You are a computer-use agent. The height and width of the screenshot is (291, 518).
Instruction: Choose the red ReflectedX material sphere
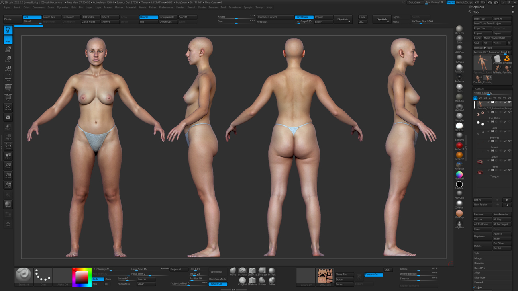click(459, 146)
